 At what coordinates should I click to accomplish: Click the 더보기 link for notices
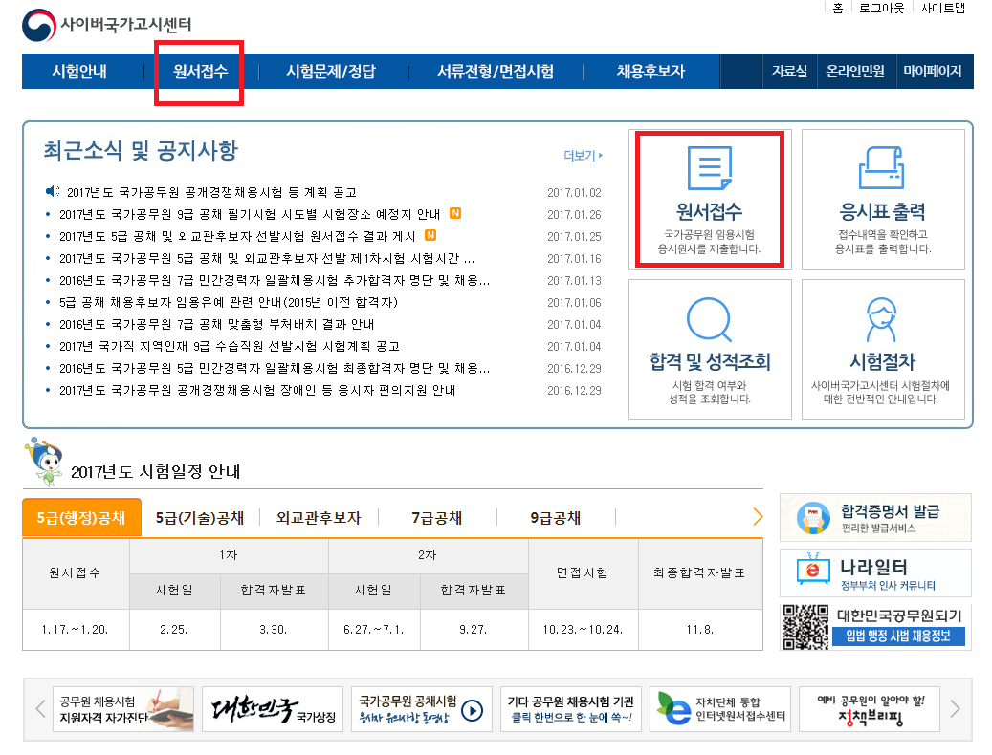tap(583, 156)
